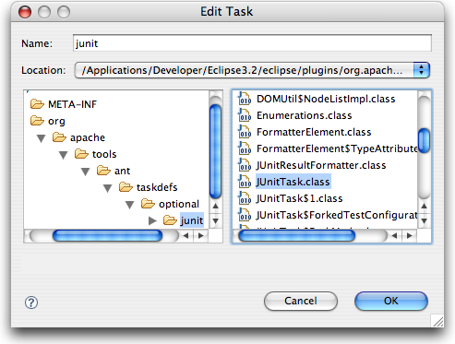Click the folder tree scroll down arrow
455x344 pixels.
(216, 220)
